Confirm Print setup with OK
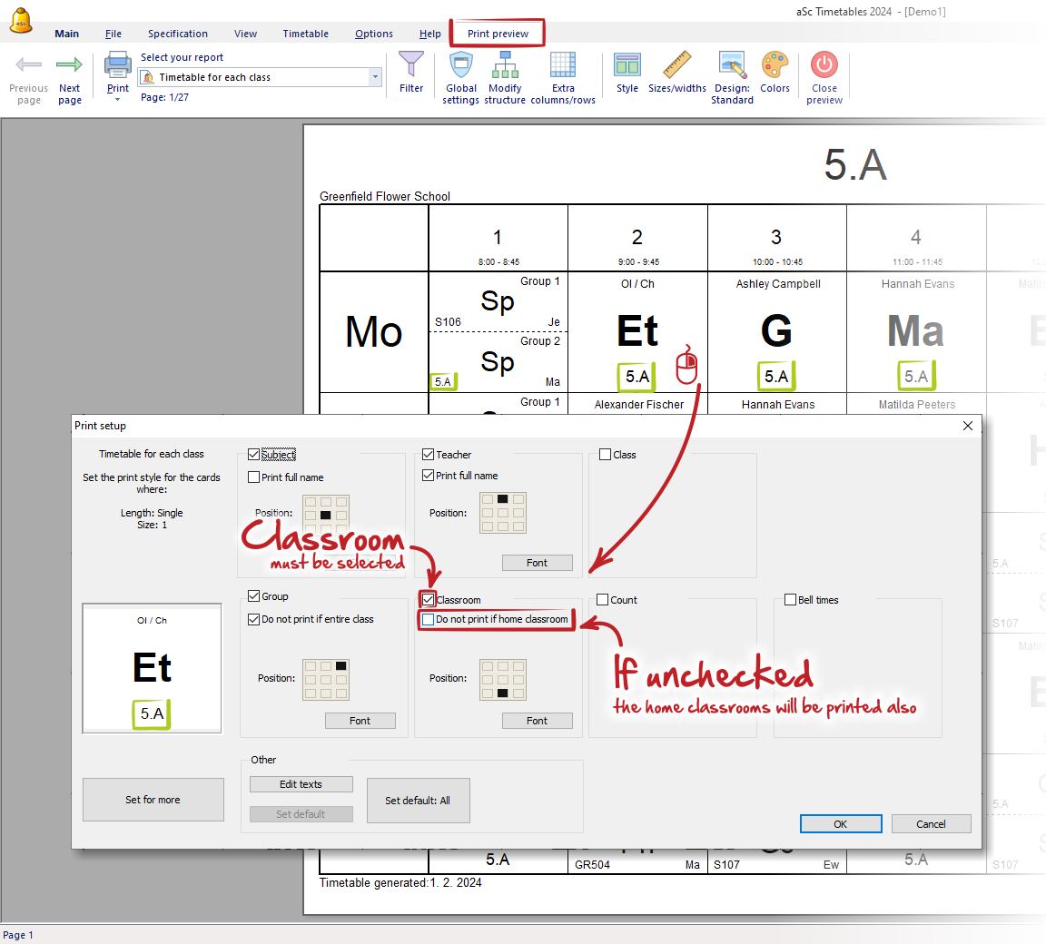Screen dimensions: 1046x944 [x=841, y=824]
